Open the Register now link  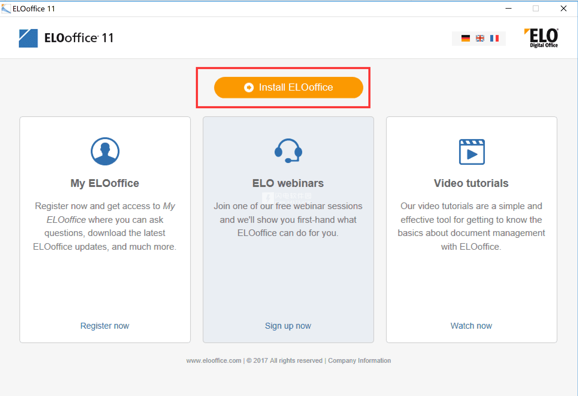(x=105, y=326)
